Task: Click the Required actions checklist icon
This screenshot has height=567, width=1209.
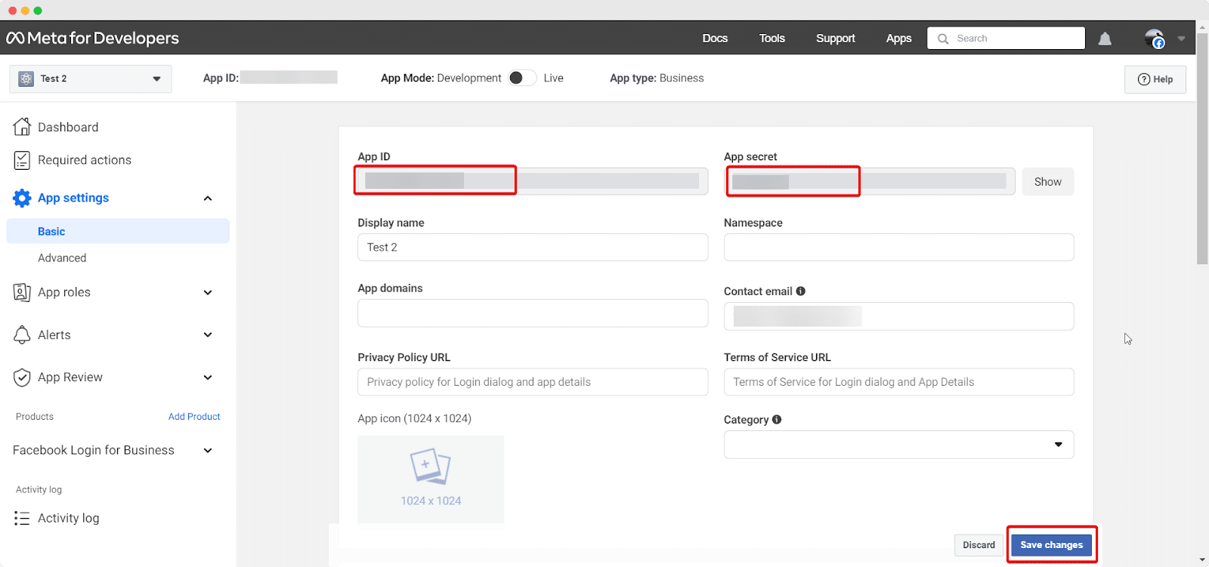Action: pos(22,160)
